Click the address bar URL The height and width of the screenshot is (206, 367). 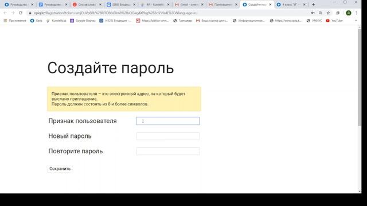(116, 13)
